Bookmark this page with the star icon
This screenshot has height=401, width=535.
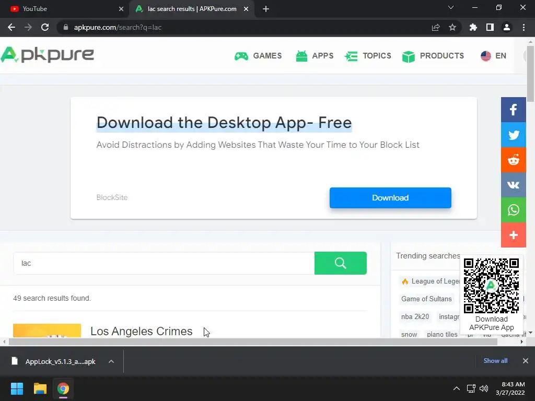point(452,27)
